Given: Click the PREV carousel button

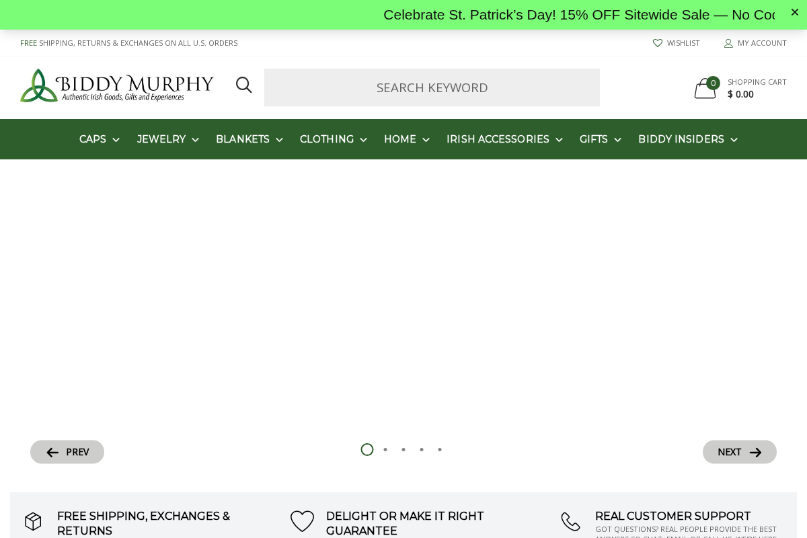Looking at the screenshot, I should pos(67,452).
